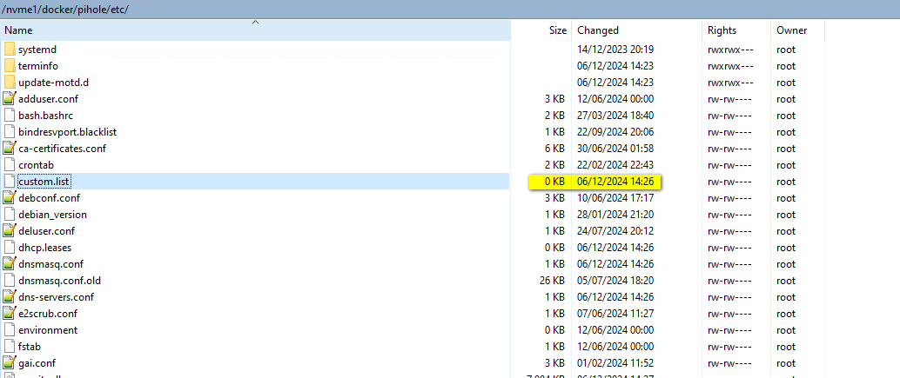Select the dhcp.leases file name
This screenshot has width=900, height=378.
(x=44, y=248)
